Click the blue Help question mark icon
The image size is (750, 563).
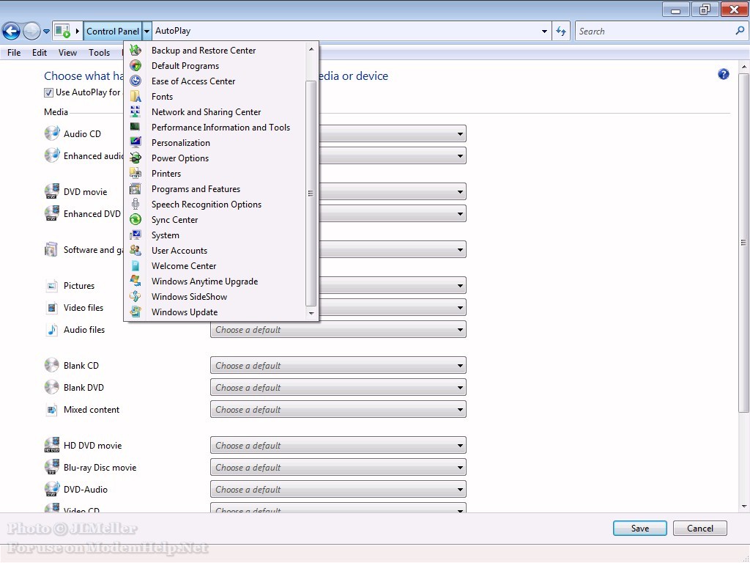tap(723, 74)
